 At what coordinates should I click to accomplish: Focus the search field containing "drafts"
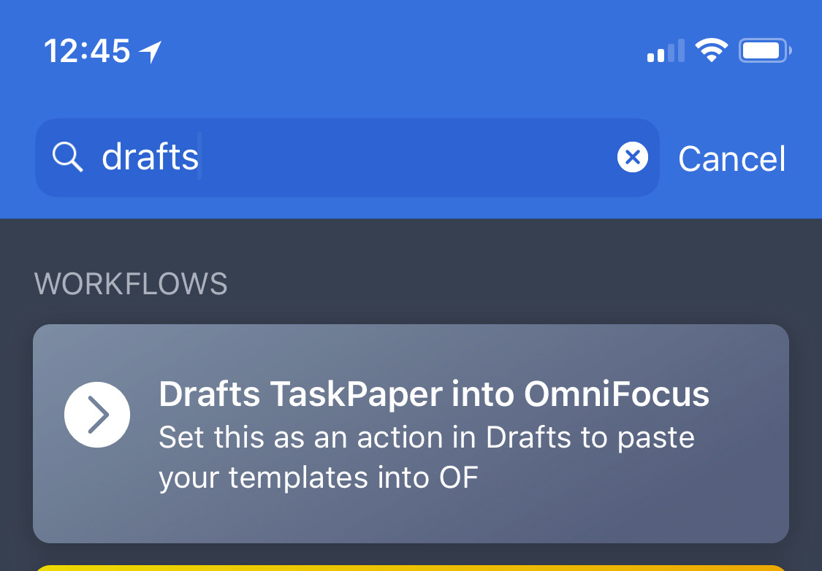pyautogui.click(x=347, y=158)
